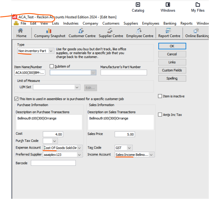Click the Item Name/Number field
Screen dimensions: 209x199
(x=30, y=73)
